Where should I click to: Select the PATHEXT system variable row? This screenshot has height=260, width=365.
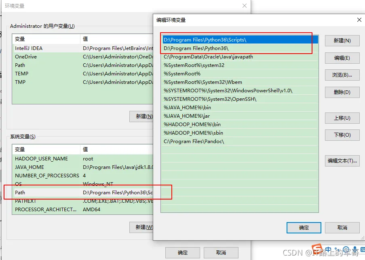[x=82, y=201]
